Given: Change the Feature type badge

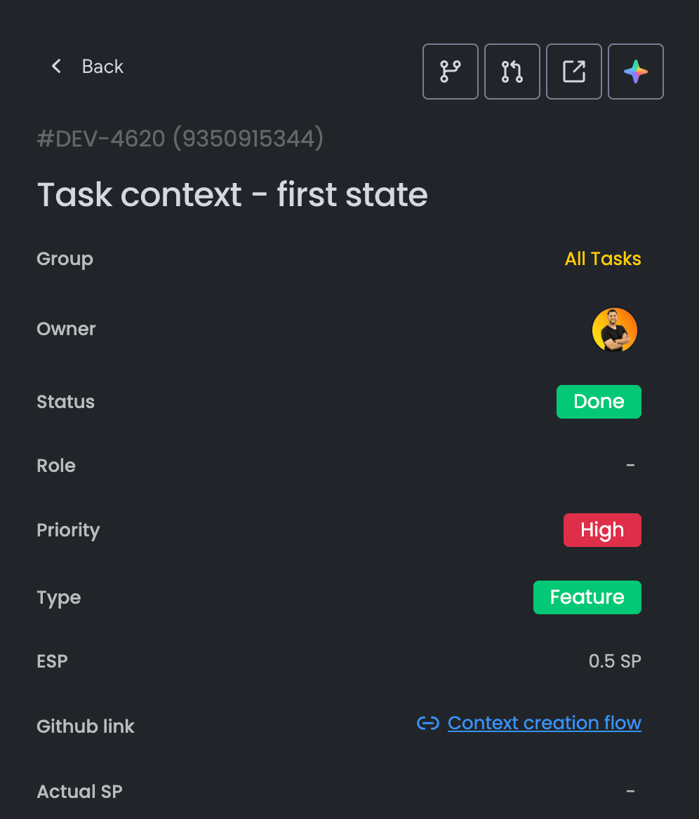Looking at the screenshot, I should pos(587,597).
